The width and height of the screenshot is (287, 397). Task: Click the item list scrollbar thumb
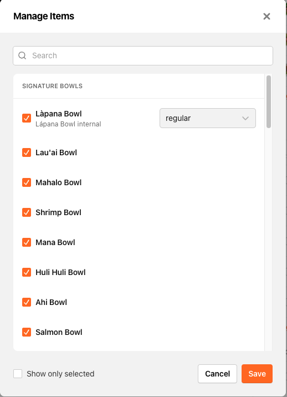269,102
